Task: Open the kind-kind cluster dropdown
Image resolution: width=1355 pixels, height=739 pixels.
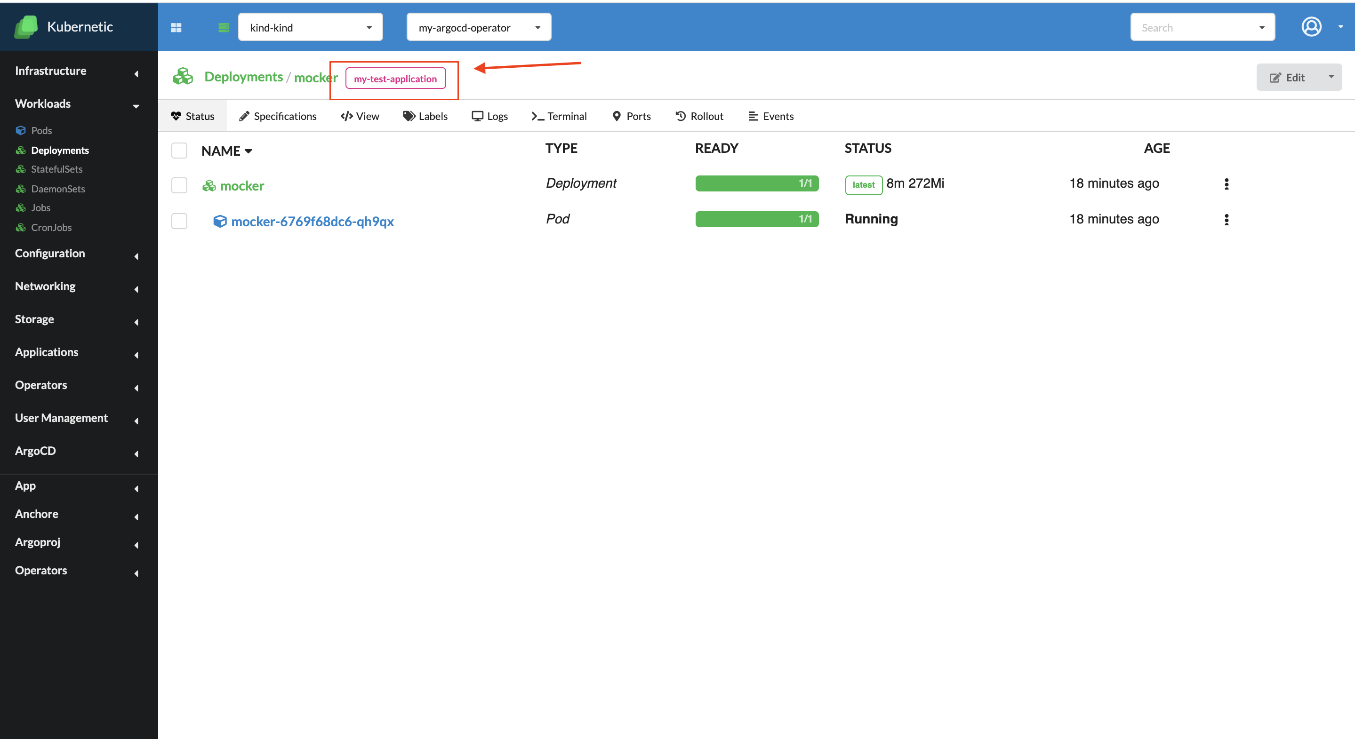Action: pos(310,27)
